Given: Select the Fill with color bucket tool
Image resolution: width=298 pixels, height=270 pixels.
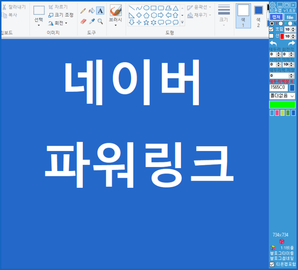Looking at the screenshot, I should click(x=92, y=11).
